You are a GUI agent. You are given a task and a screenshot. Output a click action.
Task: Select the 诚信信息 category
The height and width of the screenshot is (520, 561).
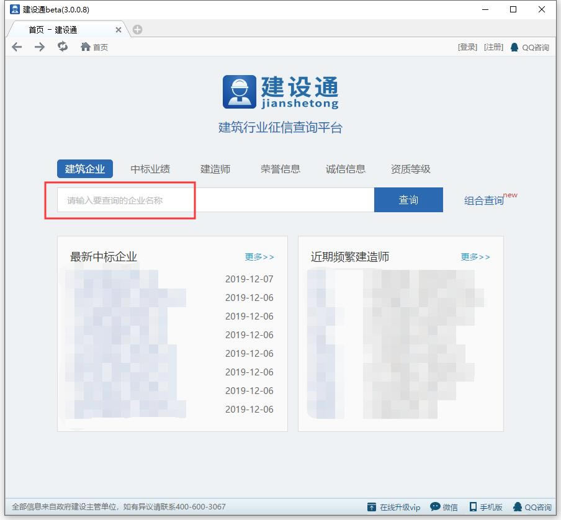click(x=345, y=168)
